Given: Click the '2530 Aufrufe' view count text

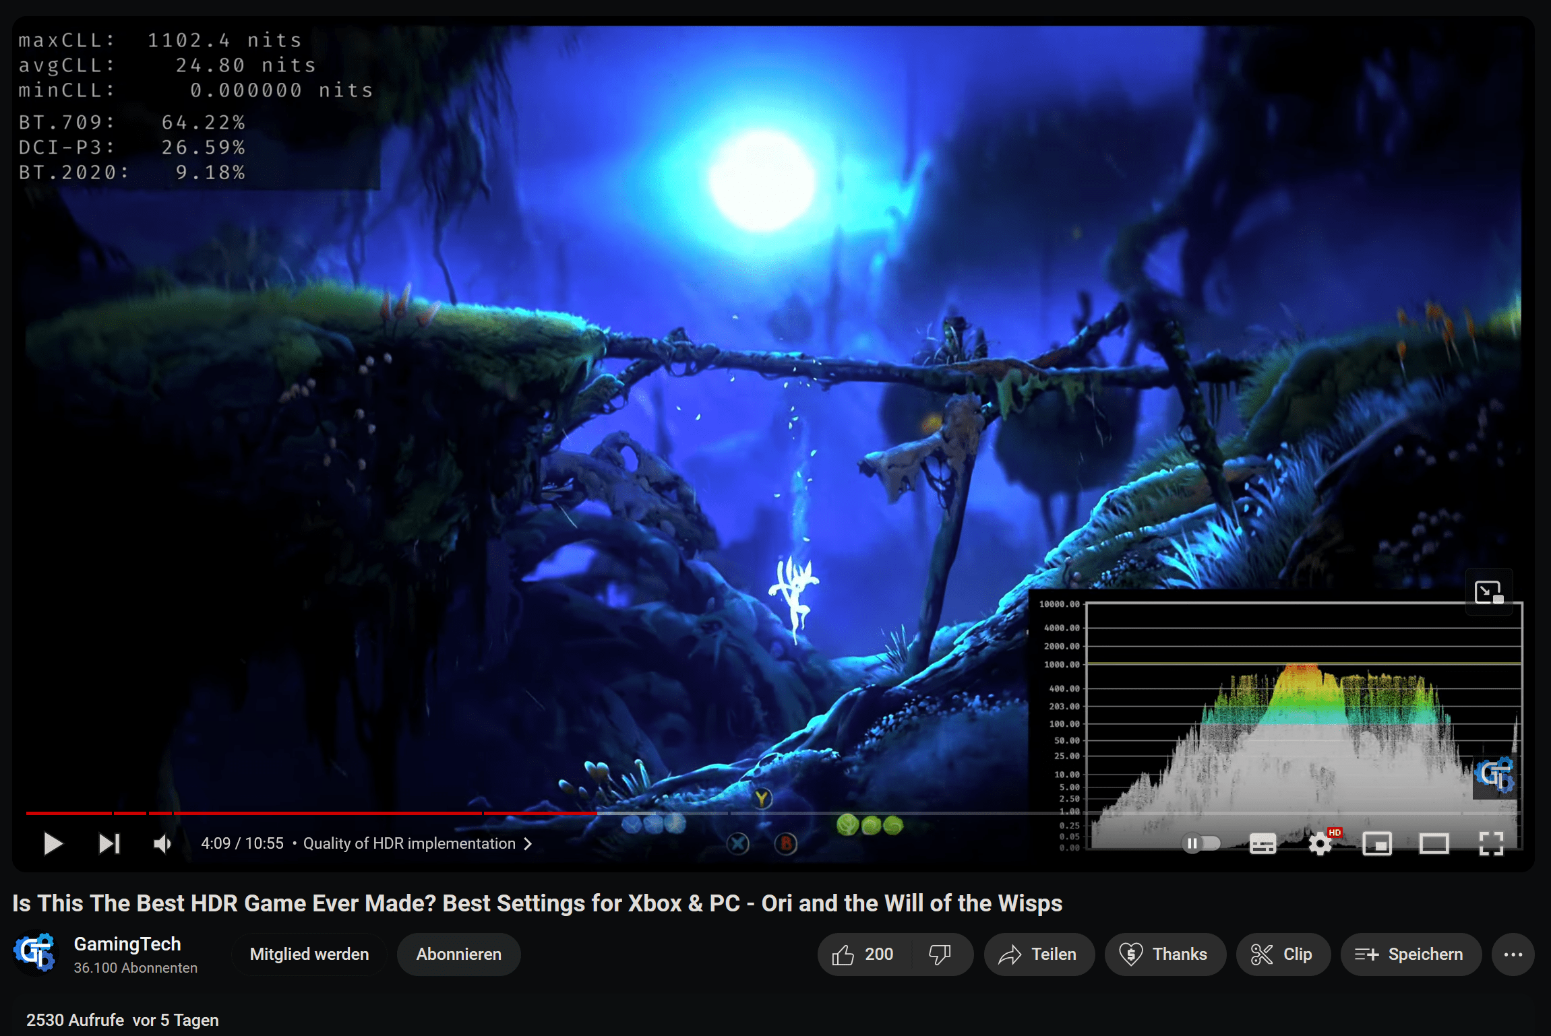Looking at the screenshot, I should (75, 1020).
